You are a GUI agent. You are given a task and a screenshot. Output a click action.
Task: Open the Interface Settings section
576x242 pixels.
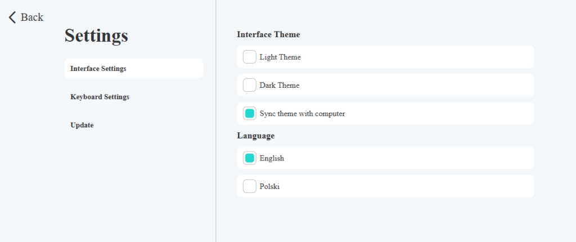coord(98,69)
